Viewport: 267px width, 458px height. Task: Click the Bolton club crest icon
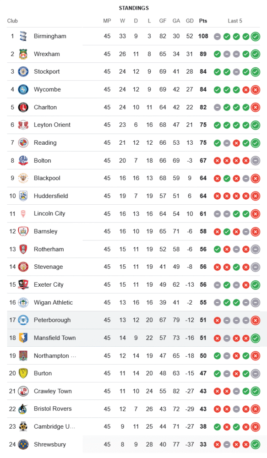(x=23, y=160)
